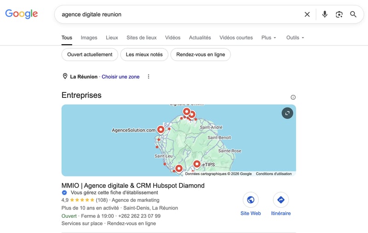Toggle the Rendez-vous en ligne filter

pyautogui.click(x=201, y=55)
